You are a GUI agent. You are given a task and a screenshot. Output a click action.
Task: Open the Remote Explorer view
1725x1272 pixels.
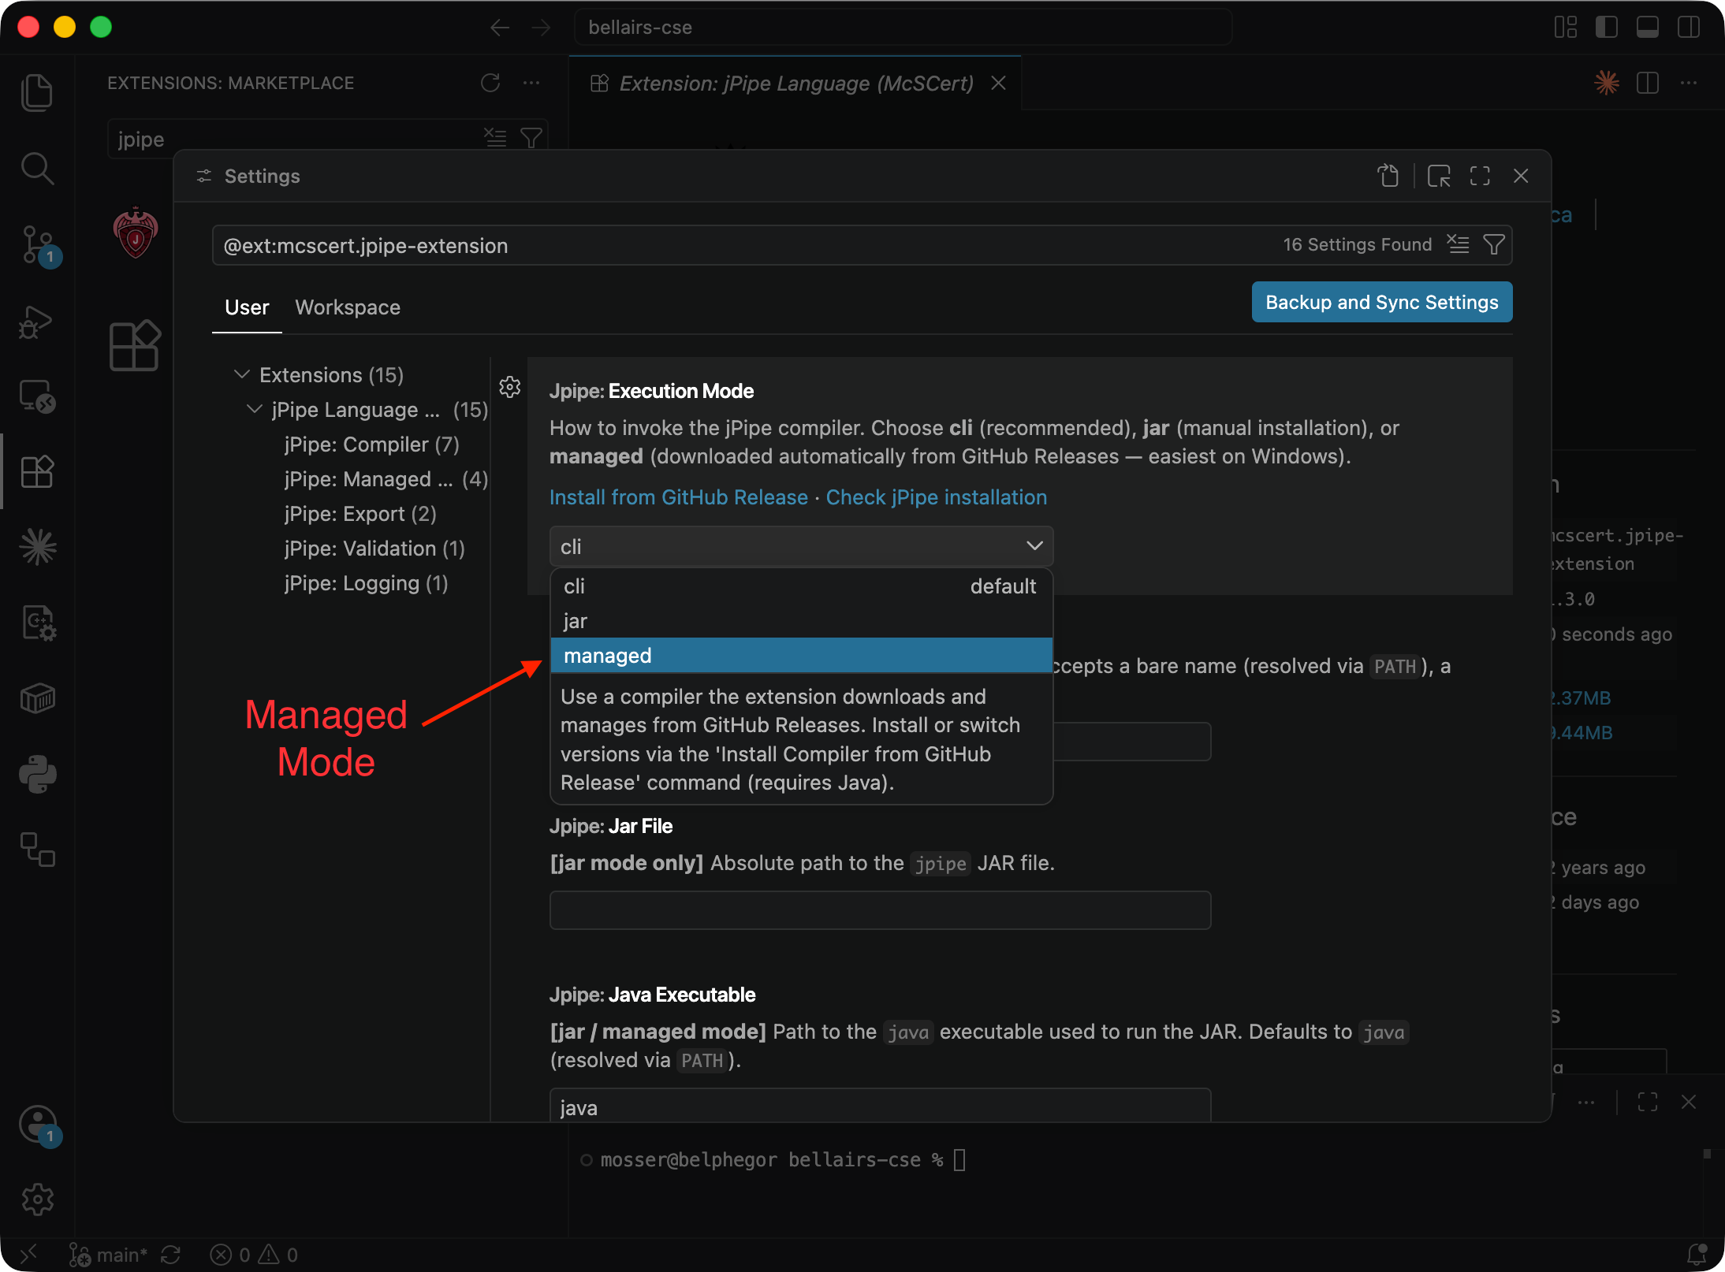(37, 396)
